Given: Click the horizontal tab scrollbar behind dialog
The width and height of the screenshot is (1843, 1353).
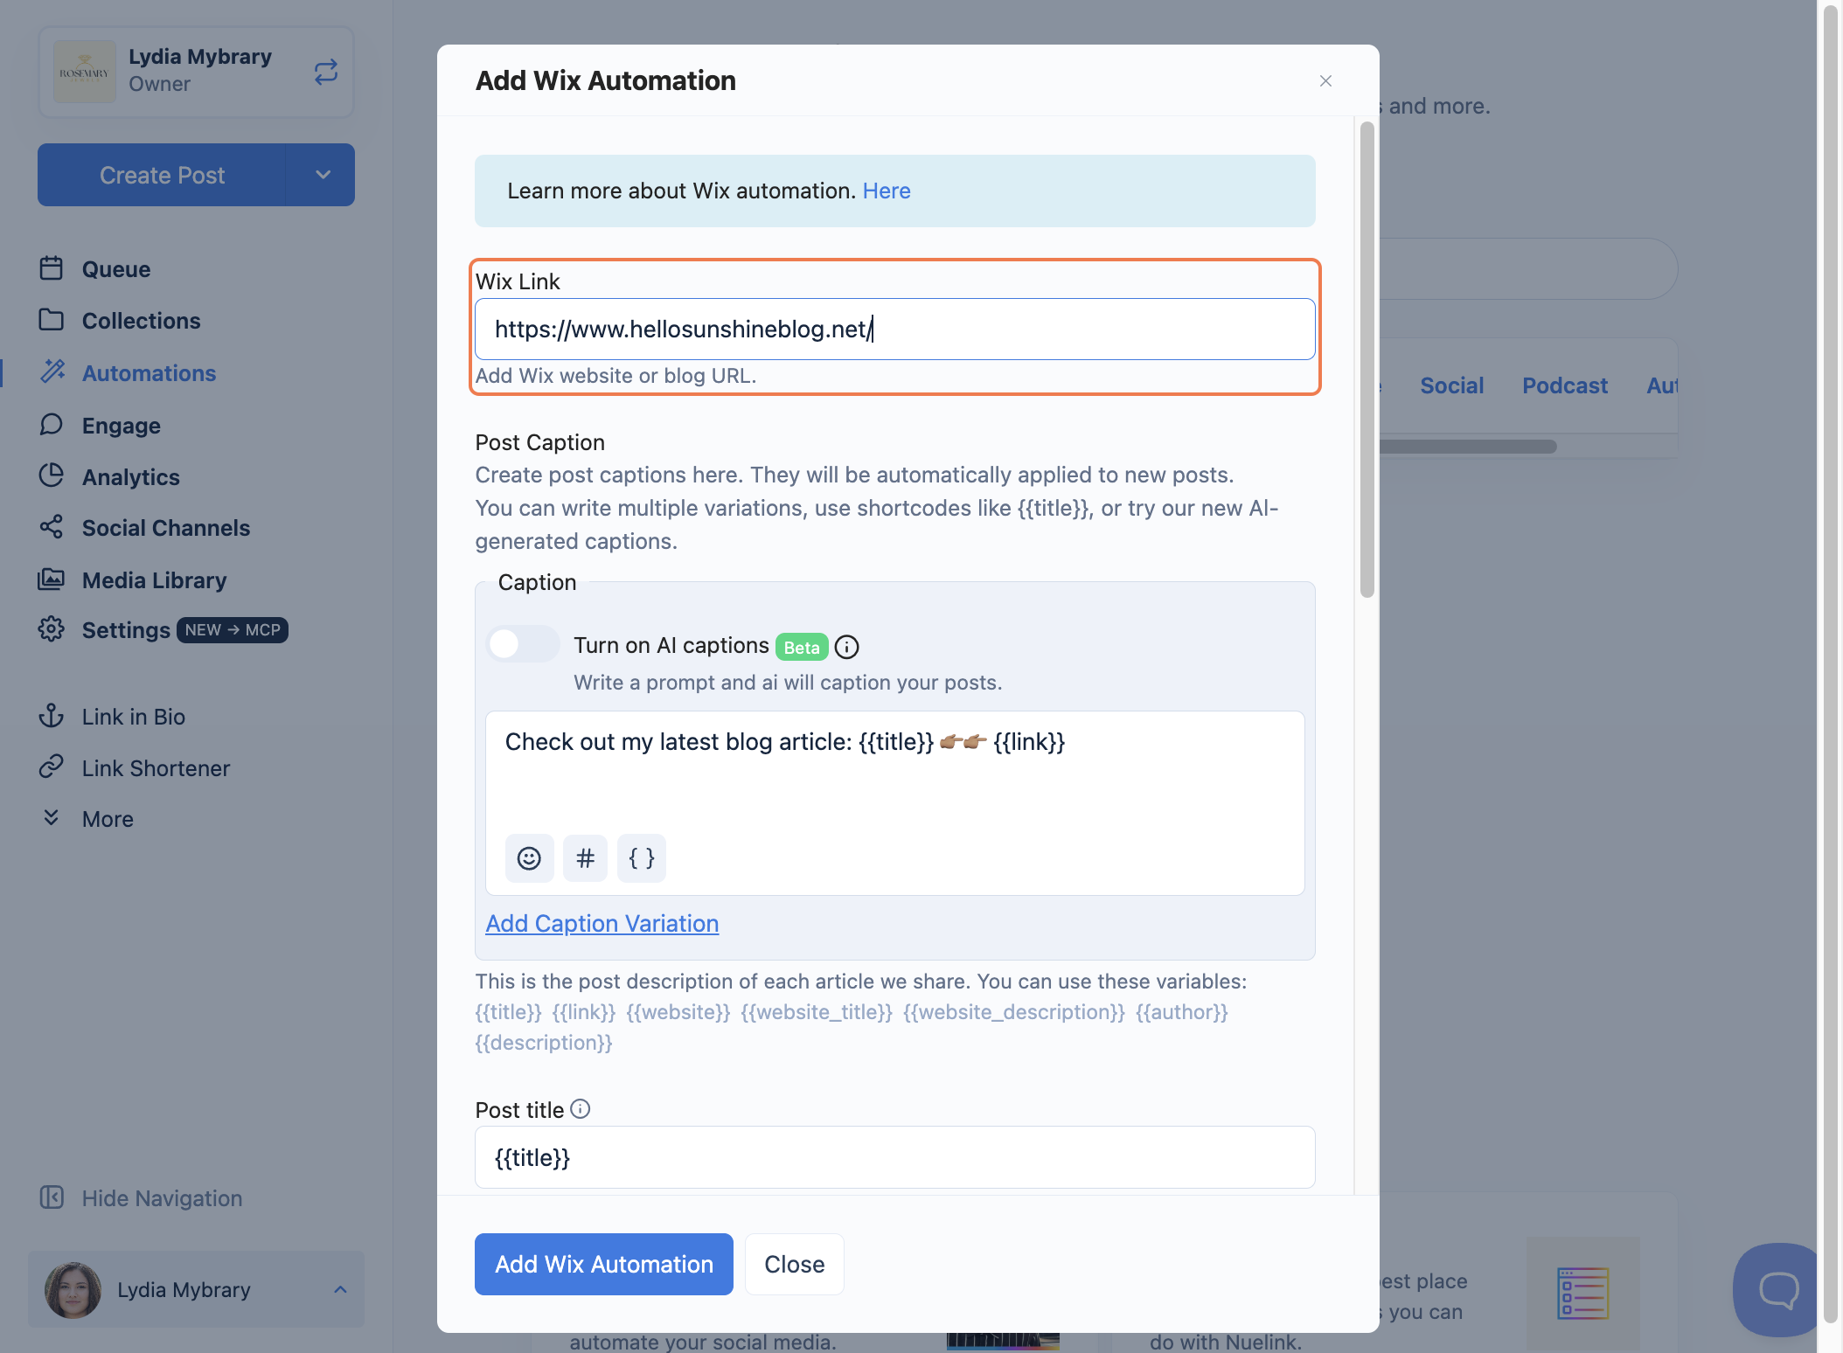Looking at the screenshot, I should [x=1467, y=447].
